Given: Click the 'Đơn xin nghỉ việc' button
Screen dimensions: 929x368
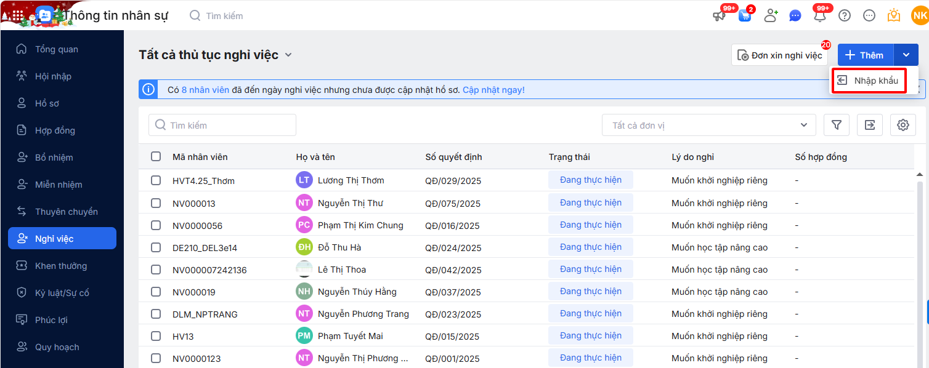Looking at the screenshot, I should click(779, 55).
